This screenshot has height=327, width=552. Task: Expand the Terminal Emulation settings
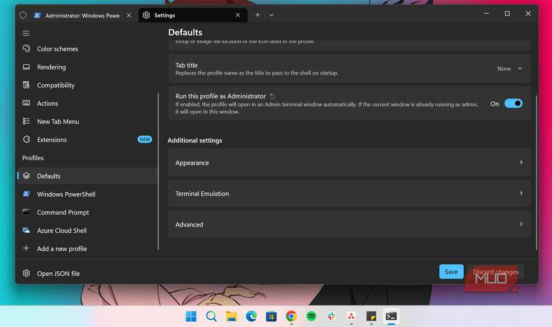tap(349, 193)
